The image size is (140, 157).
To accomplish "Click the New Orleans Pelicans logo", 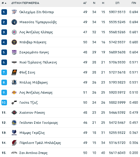I will [x=14, y=62].
